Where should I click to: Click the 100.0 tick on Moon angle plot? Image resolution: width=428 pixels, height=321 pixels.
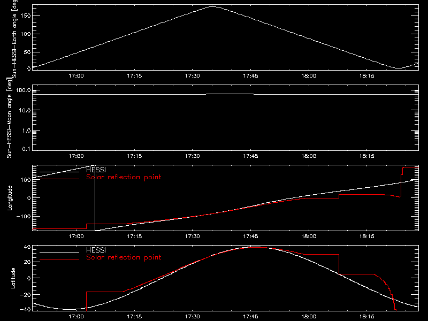[x=23, y=90]
